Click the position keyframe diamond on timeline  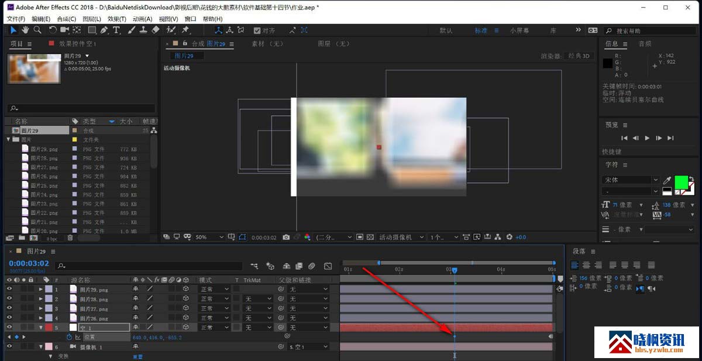pos(455,336)
